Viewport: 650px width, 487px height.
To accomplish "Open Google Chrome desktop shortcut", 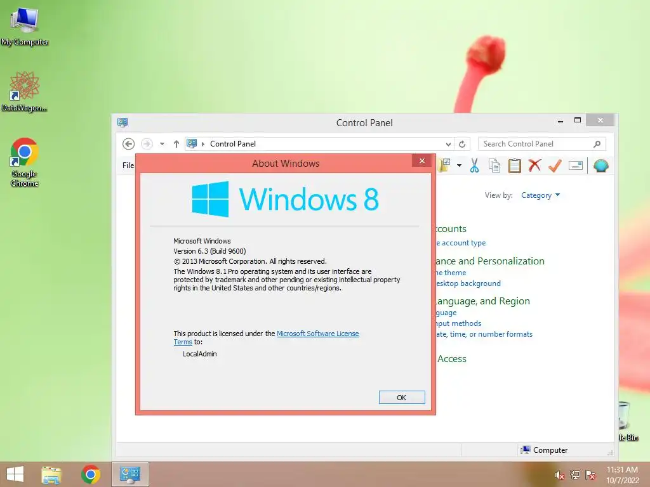I will [x=25, y=162].
